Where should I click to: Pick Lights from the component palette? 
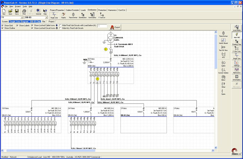[x=223, y=64]
